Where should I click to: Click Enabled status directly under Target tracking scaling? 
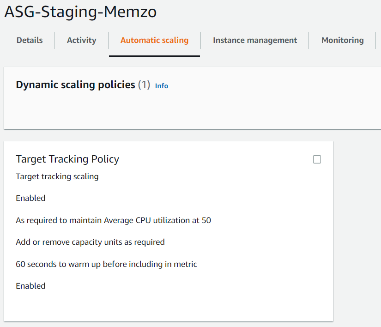(x=30, y=198)
